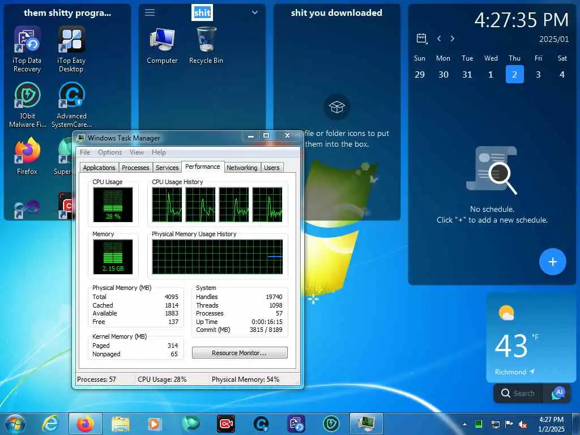Switch to the Services tab
The height and width of the screenshot is (435, 580).
[167, 168]
